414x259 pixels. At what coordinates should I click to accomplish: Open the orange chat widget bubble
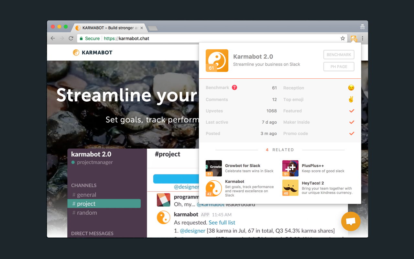351,221
